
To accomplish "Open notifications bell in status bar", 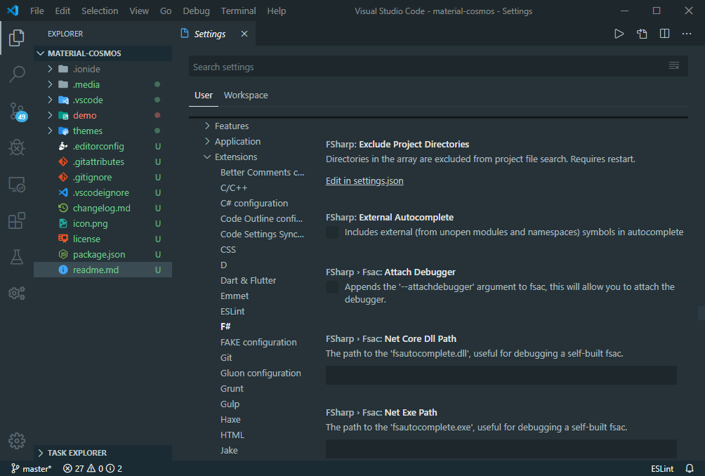I will coord(690,468).
